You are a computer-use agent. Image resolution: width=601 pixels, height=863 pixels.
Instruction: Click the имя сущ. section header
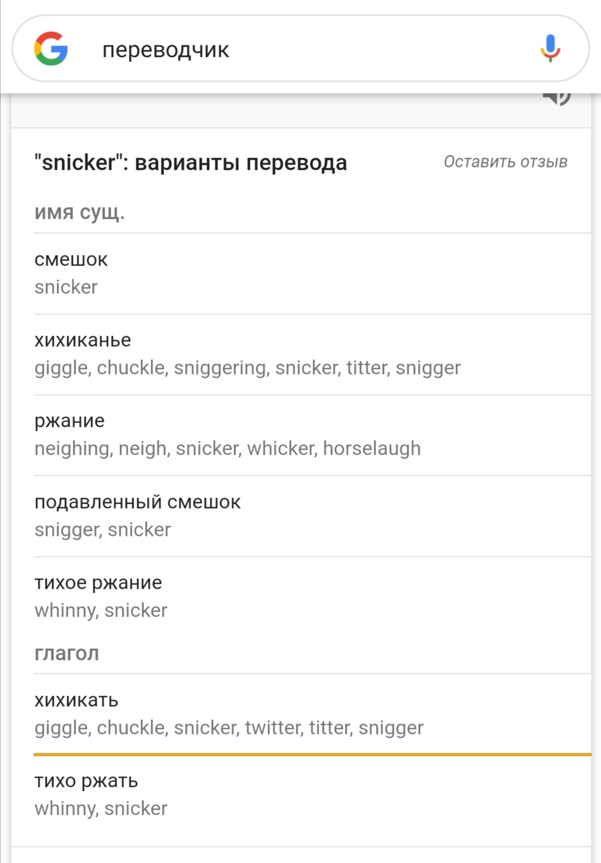click(x=80, y=212)
